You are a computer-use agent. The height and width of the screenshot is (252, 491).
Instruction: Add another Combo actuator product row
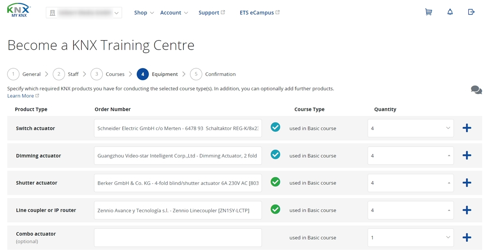tap(467, 238)
